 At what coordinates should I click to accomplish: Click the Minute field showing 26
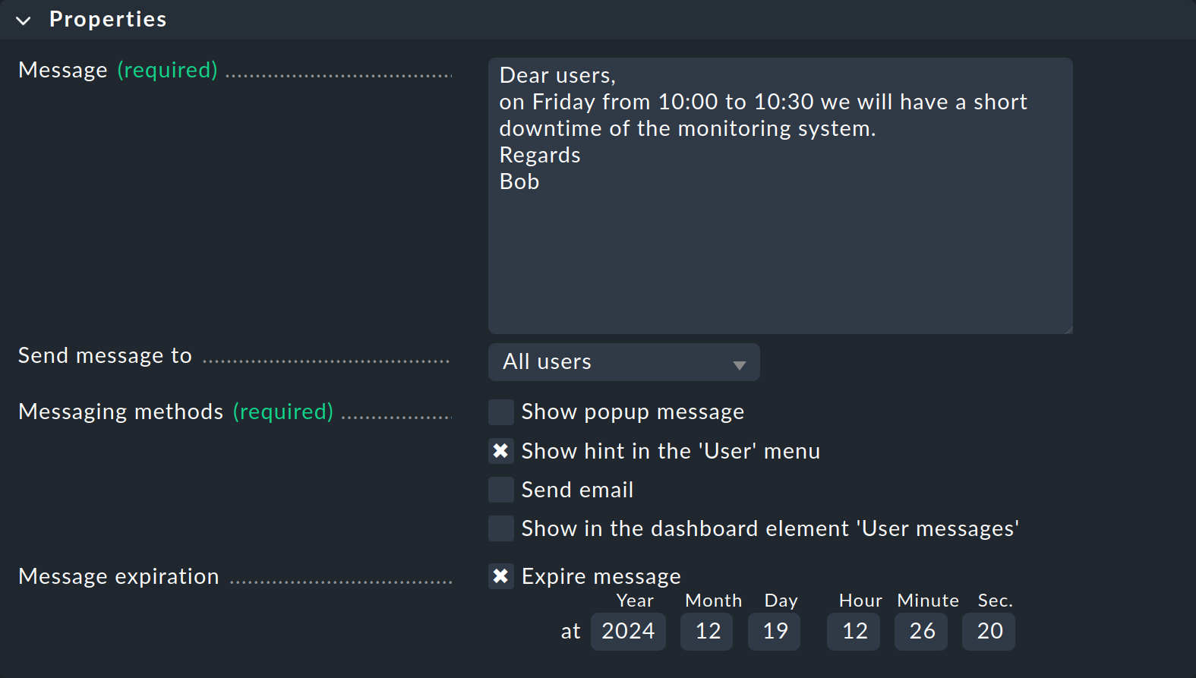click(921, 631)
